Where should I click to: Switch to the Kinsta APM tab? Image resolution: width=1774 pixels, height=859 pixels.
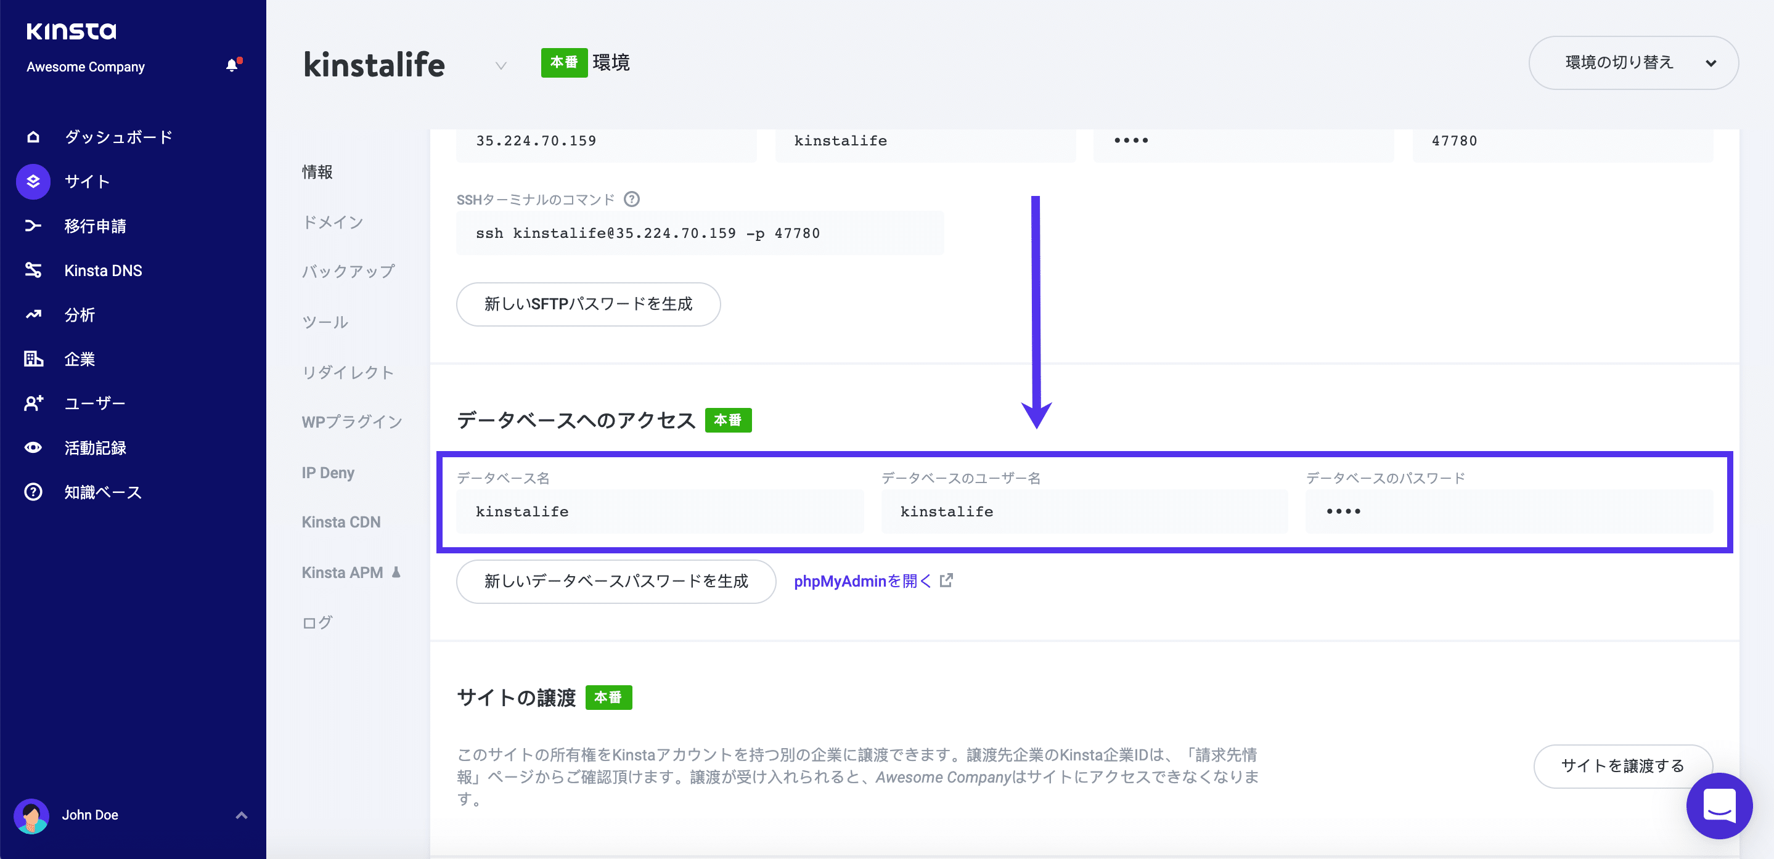pos(342,572)
